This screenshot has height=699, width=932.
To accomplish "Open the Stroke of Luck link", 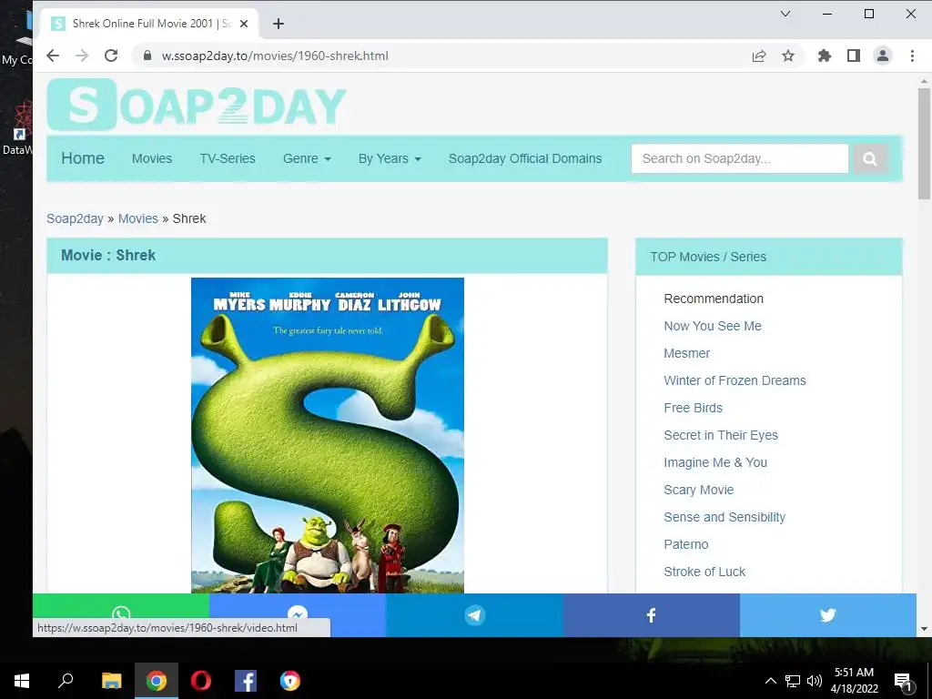I will point(704,572).
